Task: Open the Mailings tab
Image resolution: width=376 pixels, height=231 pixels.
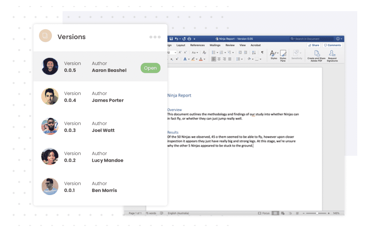Action: tap(215, 45)
